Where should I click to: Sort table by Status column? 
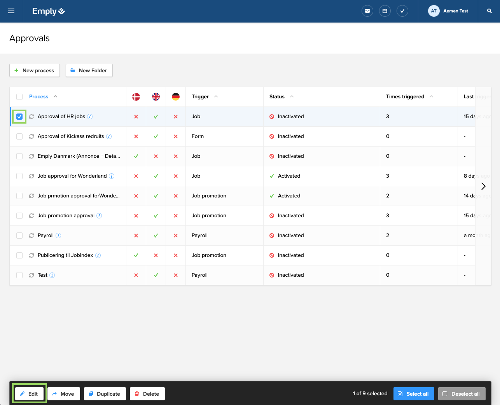point(277,97)
